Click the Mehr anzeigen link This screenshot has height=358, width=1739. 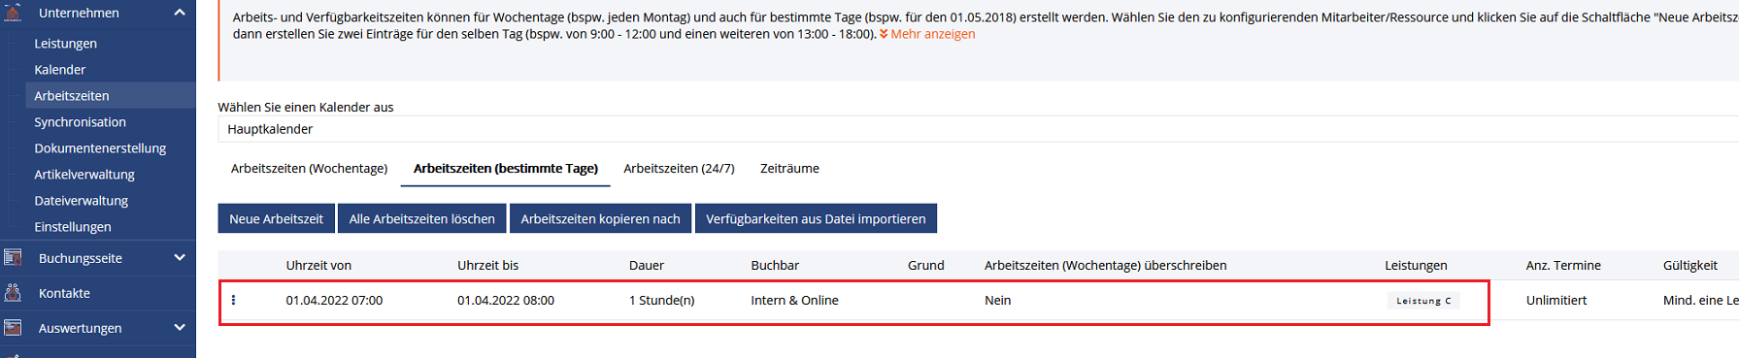pos(933,34)
